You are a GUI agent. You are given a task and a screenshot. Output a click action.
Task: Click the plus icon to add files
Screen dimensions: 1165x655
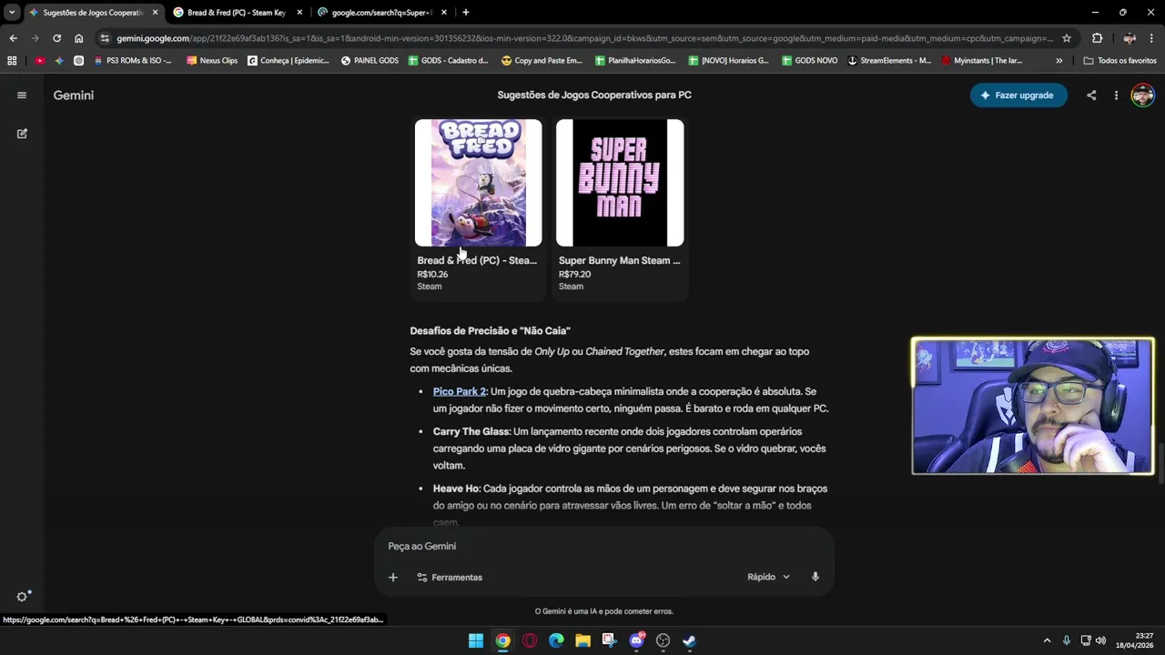pos(393,577)
